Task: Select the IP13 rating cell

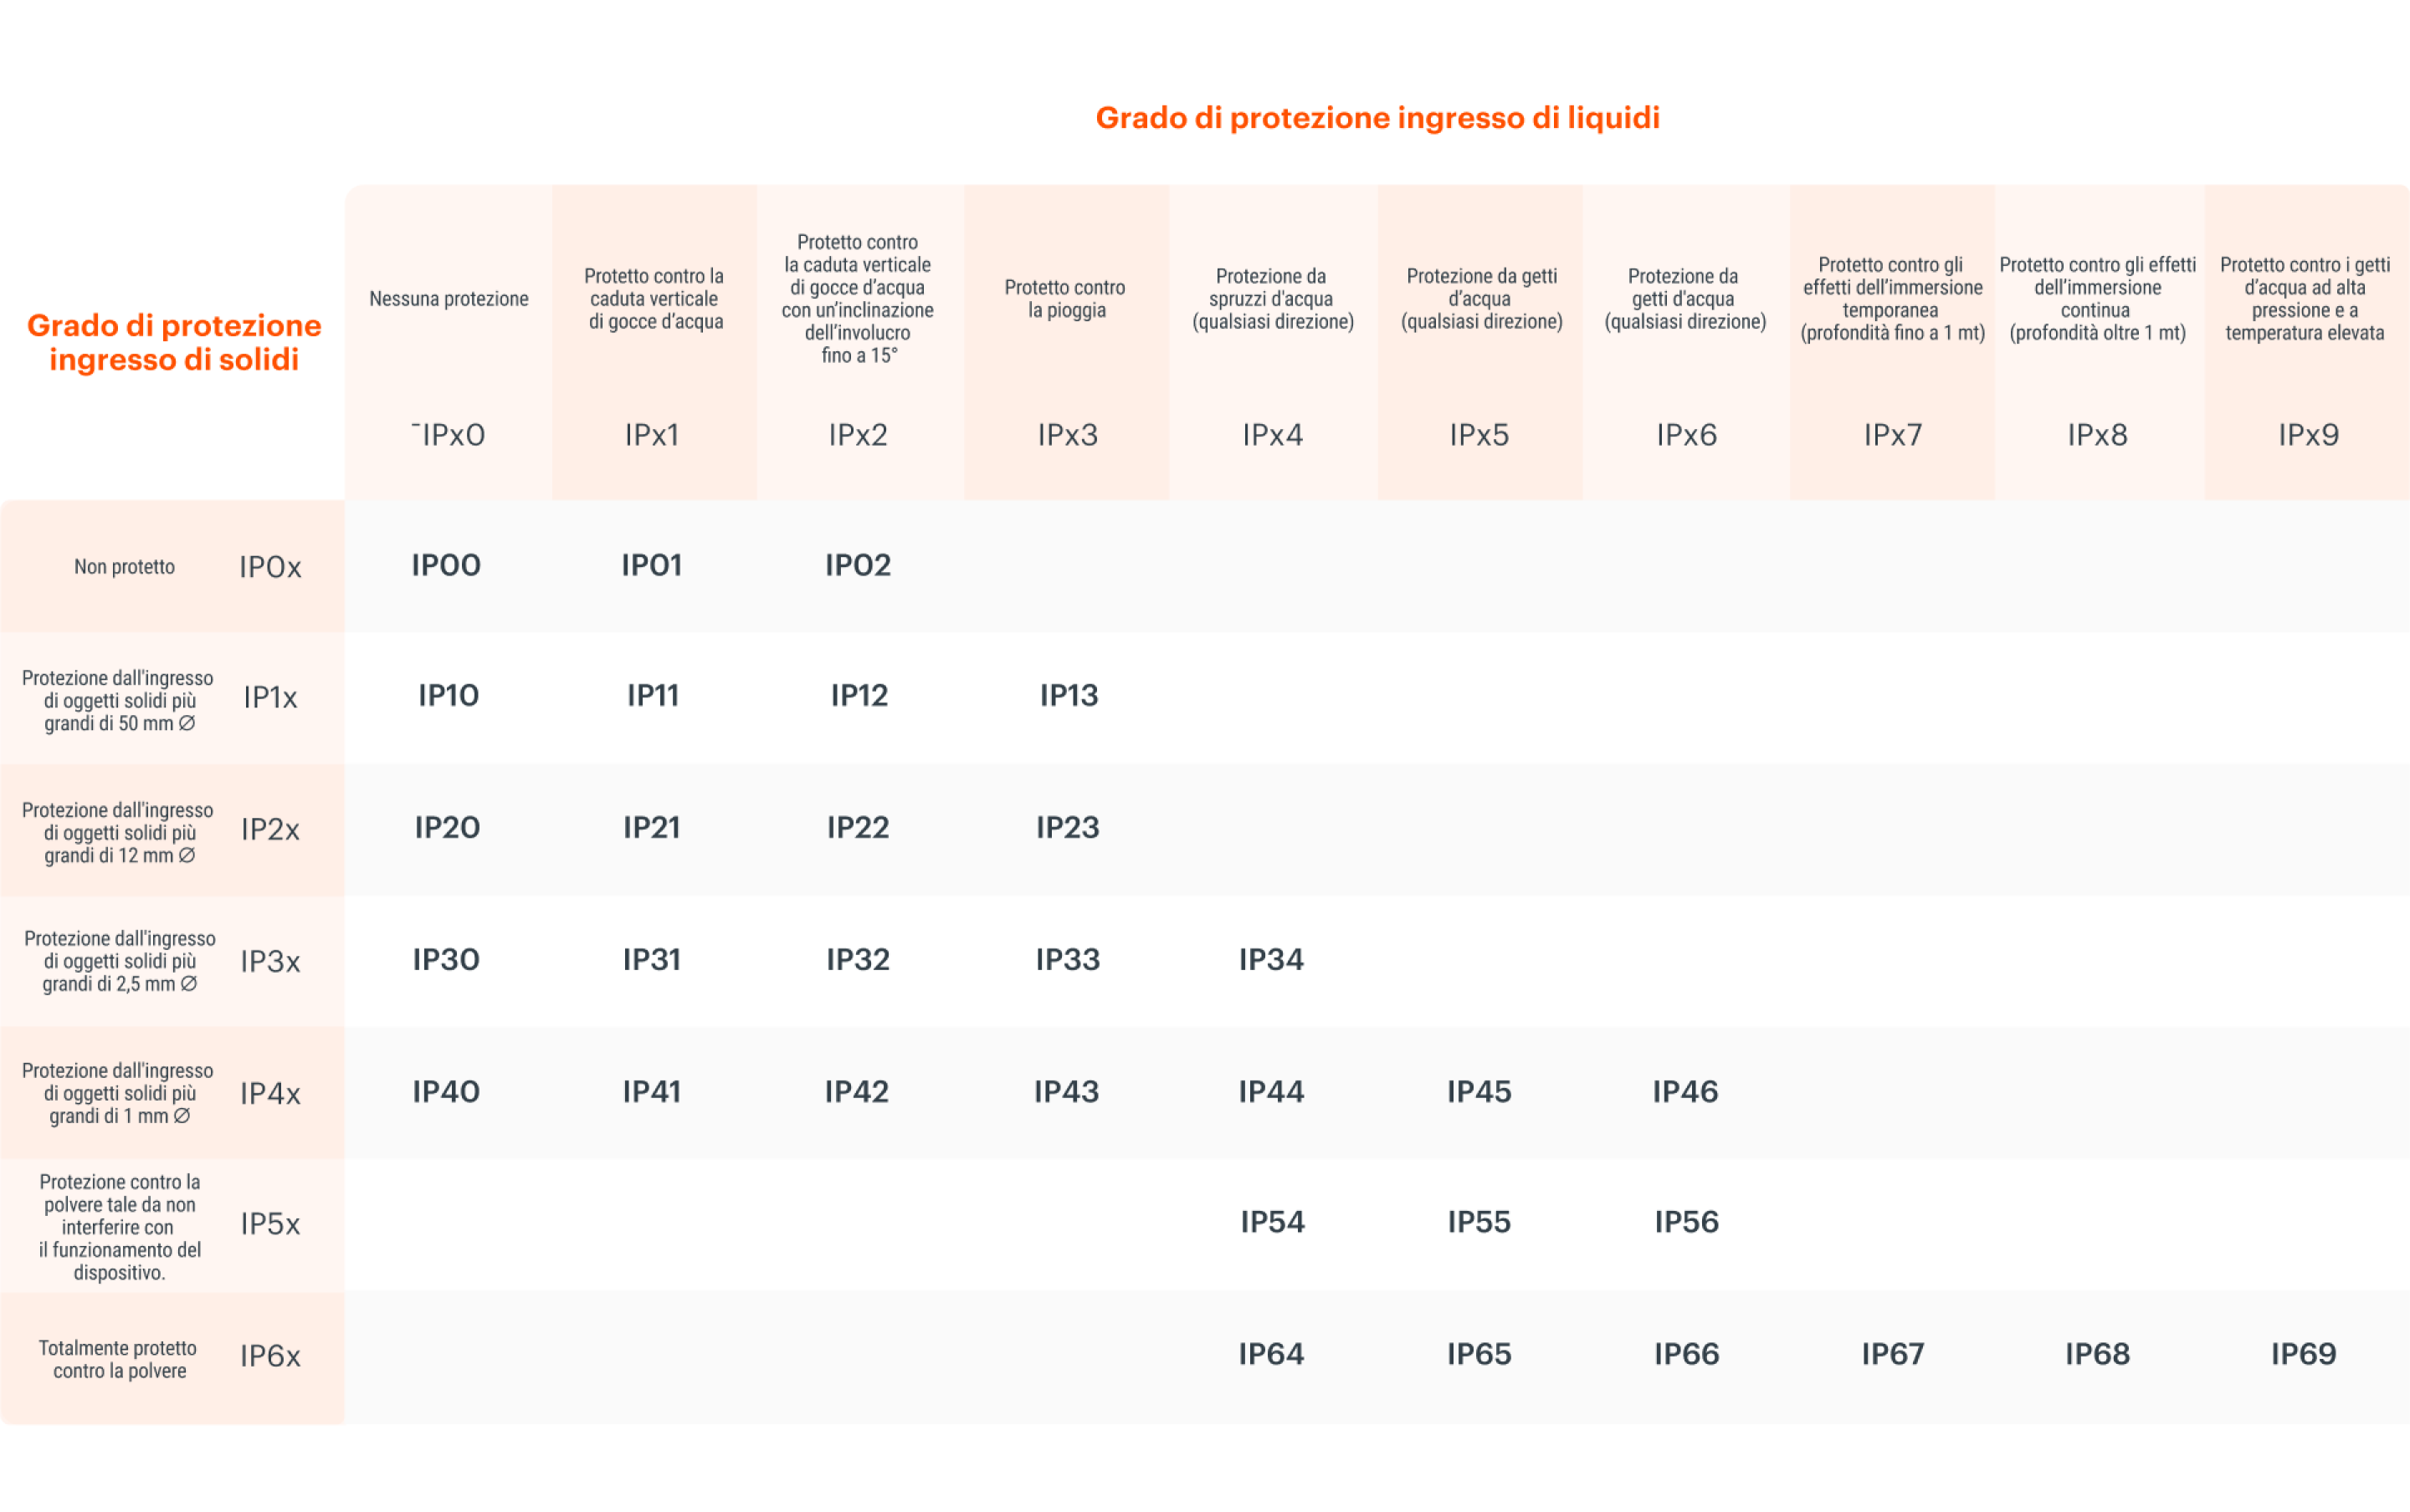Action: (1069, 696)
